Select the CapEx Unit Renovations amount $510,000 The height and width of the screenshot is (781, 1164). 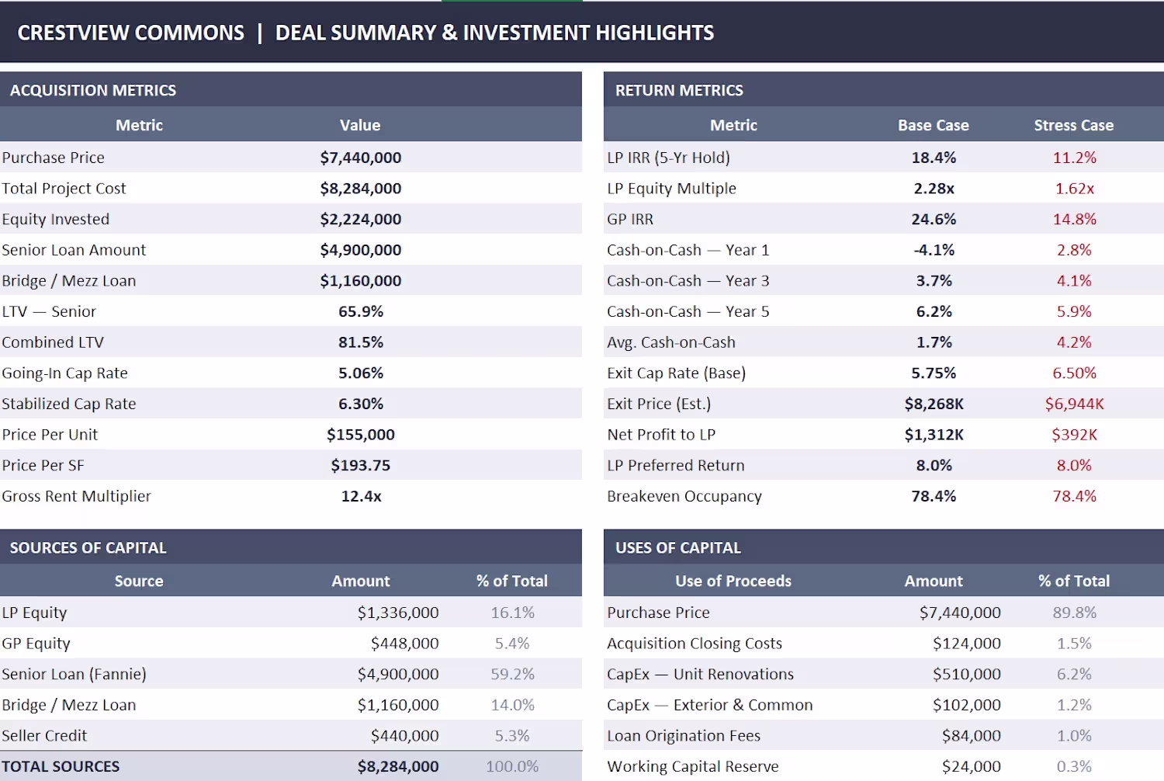[967, 674]
